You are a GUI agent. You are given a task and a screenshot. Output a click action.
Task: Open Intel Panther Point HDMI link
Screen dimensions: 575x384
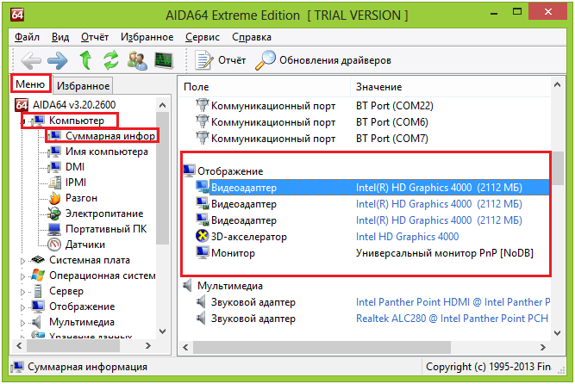[453, 302]
